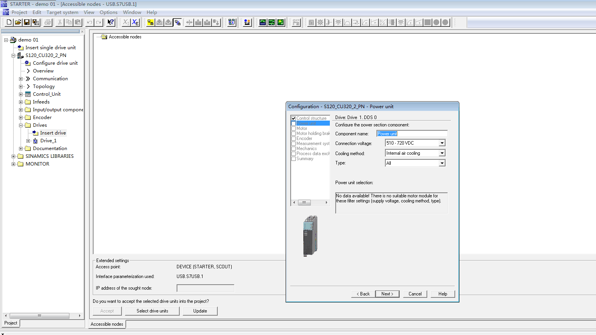
Task: Open the device trace icon
Action: tap(263, 22)
